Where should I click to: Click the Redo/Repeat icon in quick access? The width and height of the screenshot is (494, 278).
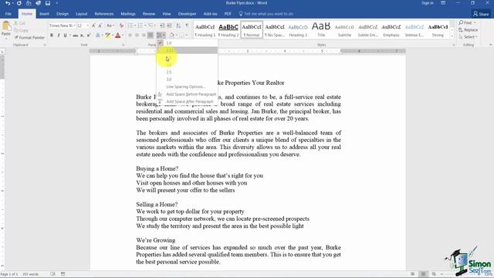pos(19,3)
